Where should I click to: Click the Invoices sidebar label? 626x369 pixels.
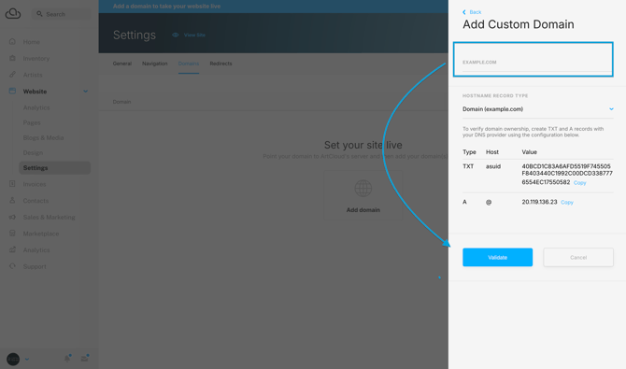tap(35, 184)
